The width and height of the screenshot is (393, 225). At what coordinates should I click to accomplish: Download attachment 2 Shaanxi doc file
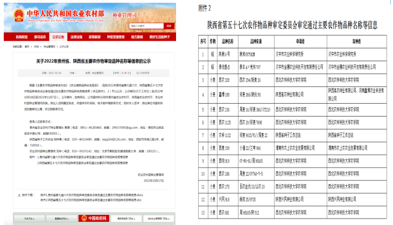tap(91, 200)
